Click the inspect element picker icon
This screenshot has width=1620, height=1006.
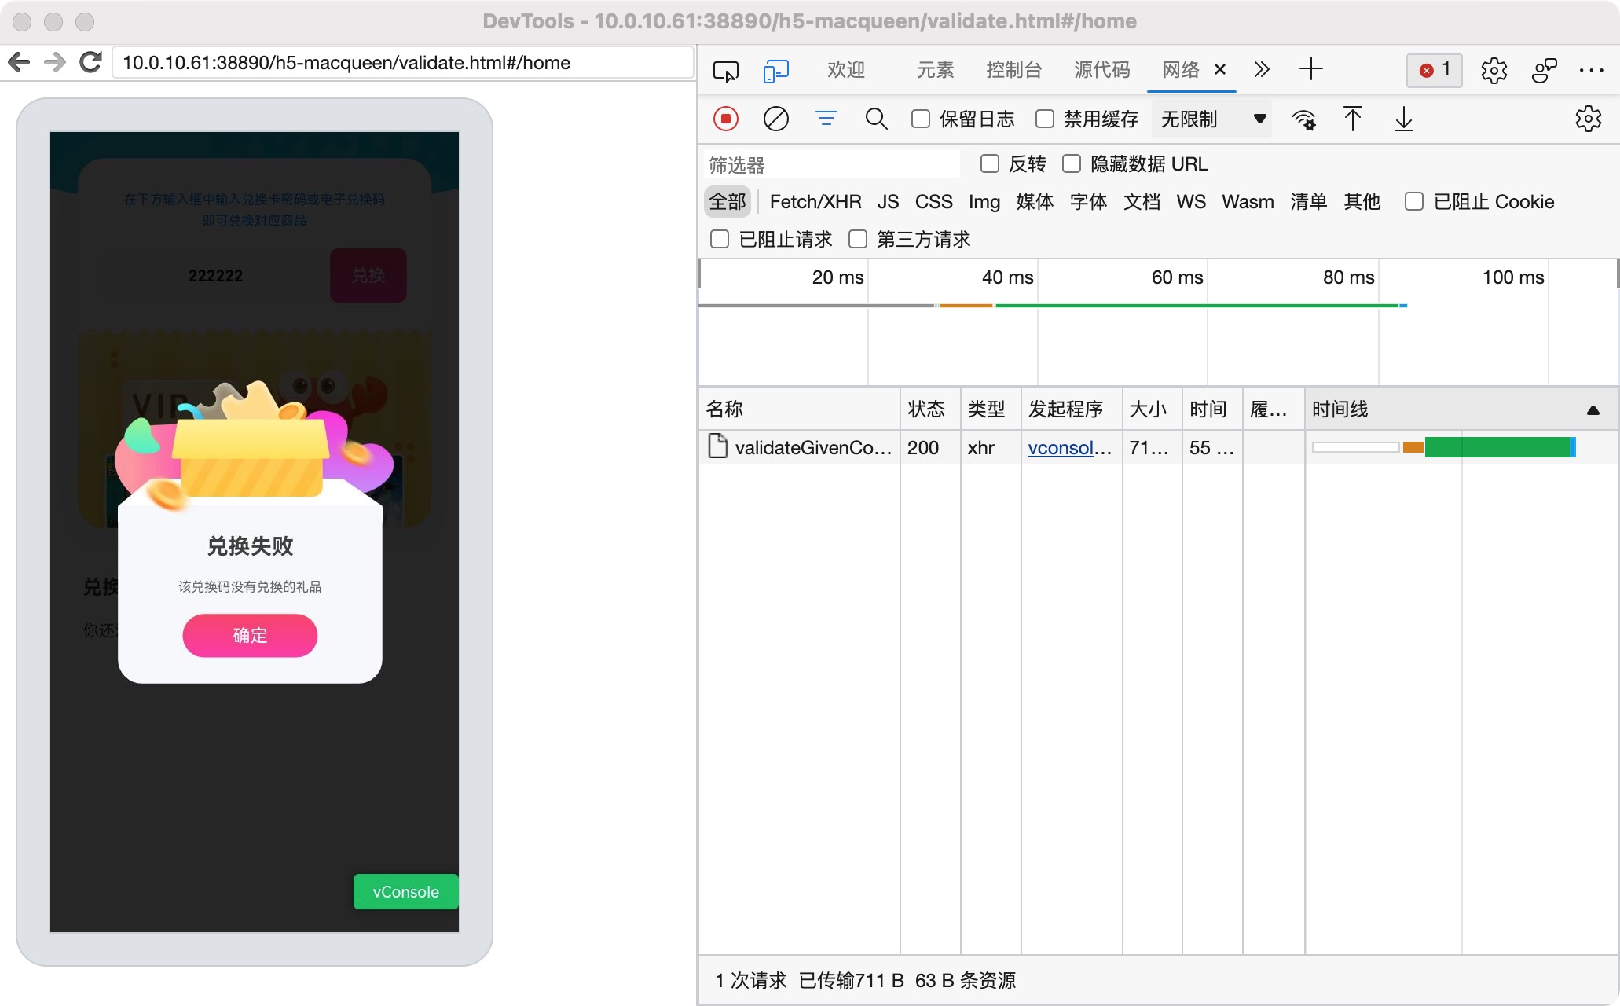coord(725,71)
